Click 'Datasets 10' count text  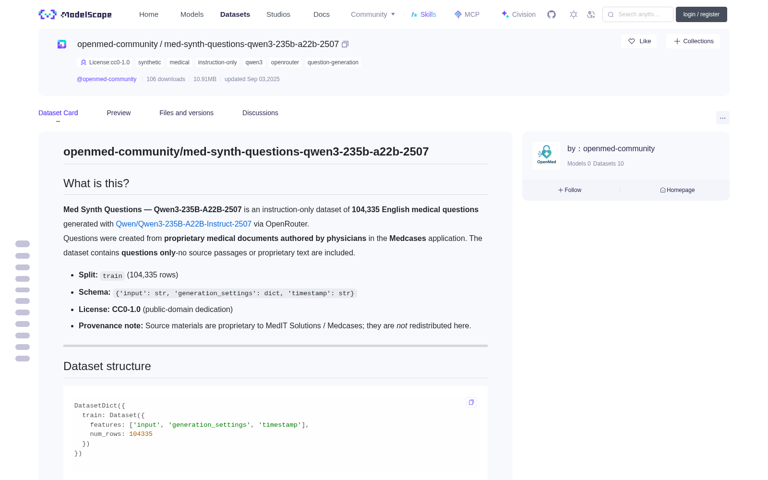pos(609,164)
